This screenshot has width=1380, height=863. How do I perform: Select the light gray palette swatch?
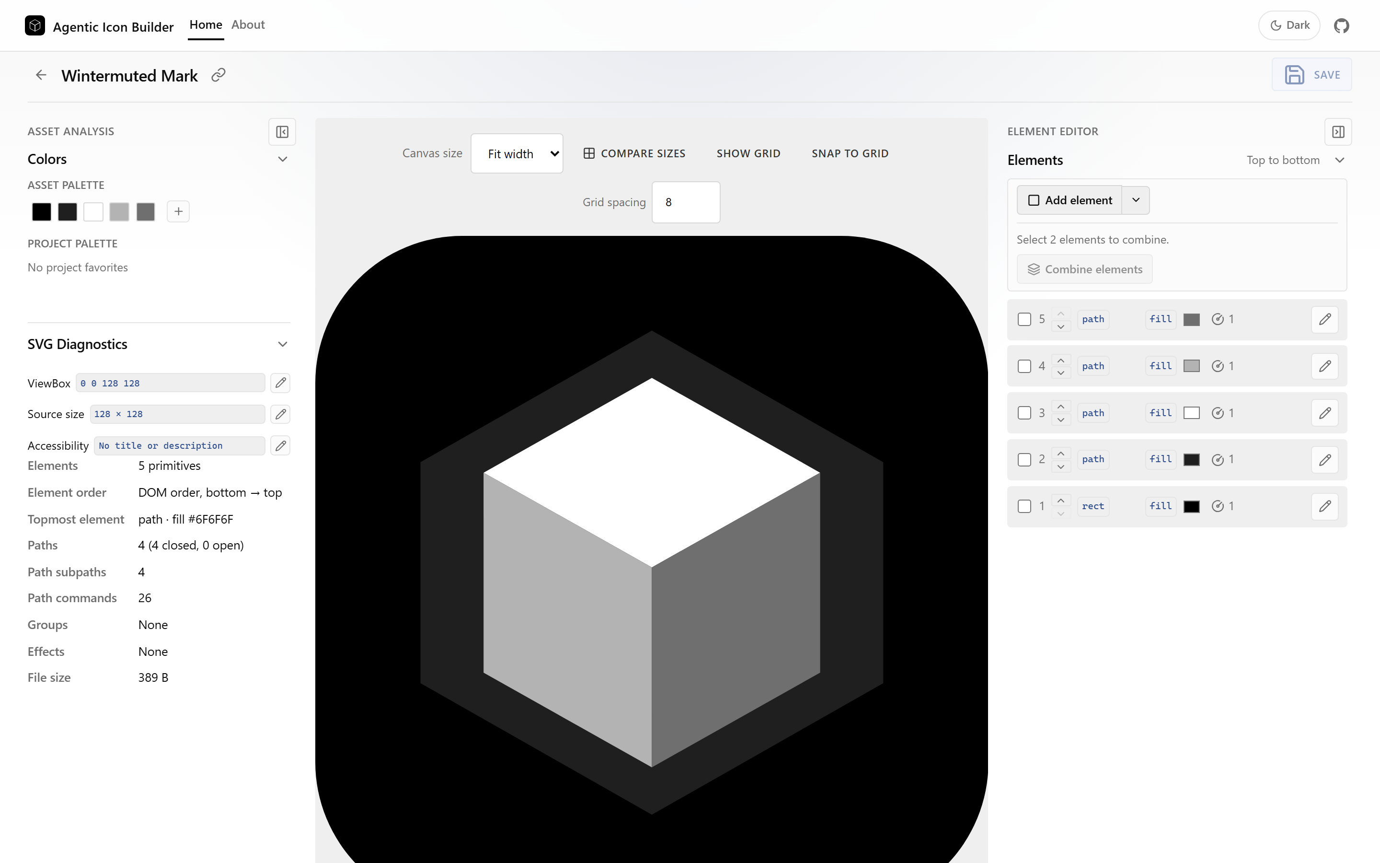[x=119, y=212]
